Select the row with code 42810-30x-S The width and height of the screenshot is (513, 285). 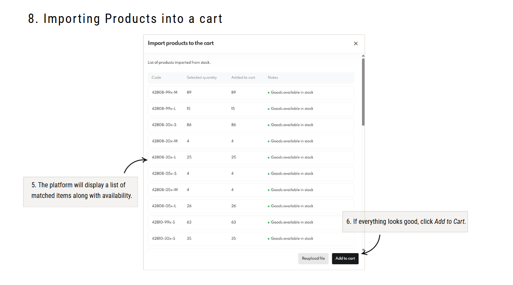[251, 238]
